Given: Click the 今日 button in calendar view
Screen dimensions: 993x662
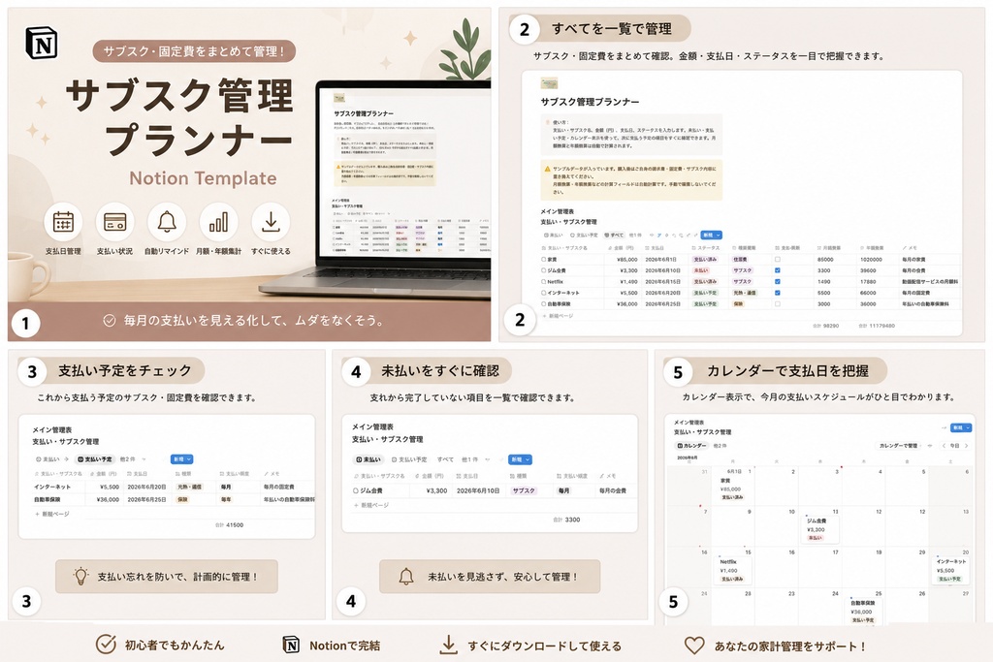Looking at the screenshot, I should click(x=955, y=446).
